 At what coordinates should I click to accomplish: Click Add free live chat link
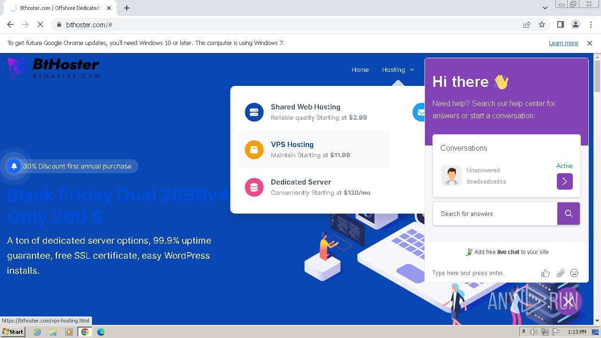point(507,252)
